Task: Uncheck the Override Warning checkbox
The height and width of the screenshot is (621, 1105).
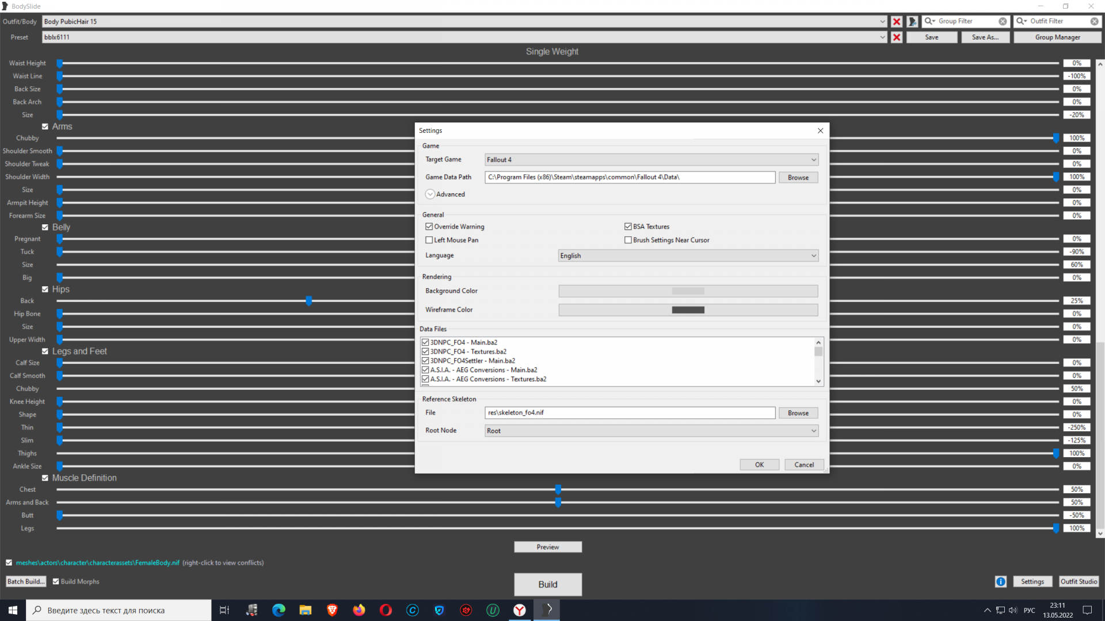Action: click(x=429, y=227)
